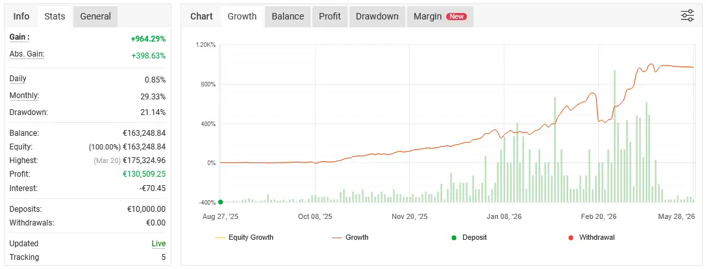Toggle the Withdrawal legend marker
The width and height of the screenshot is (706, 269).
click(x=592, y=237)
